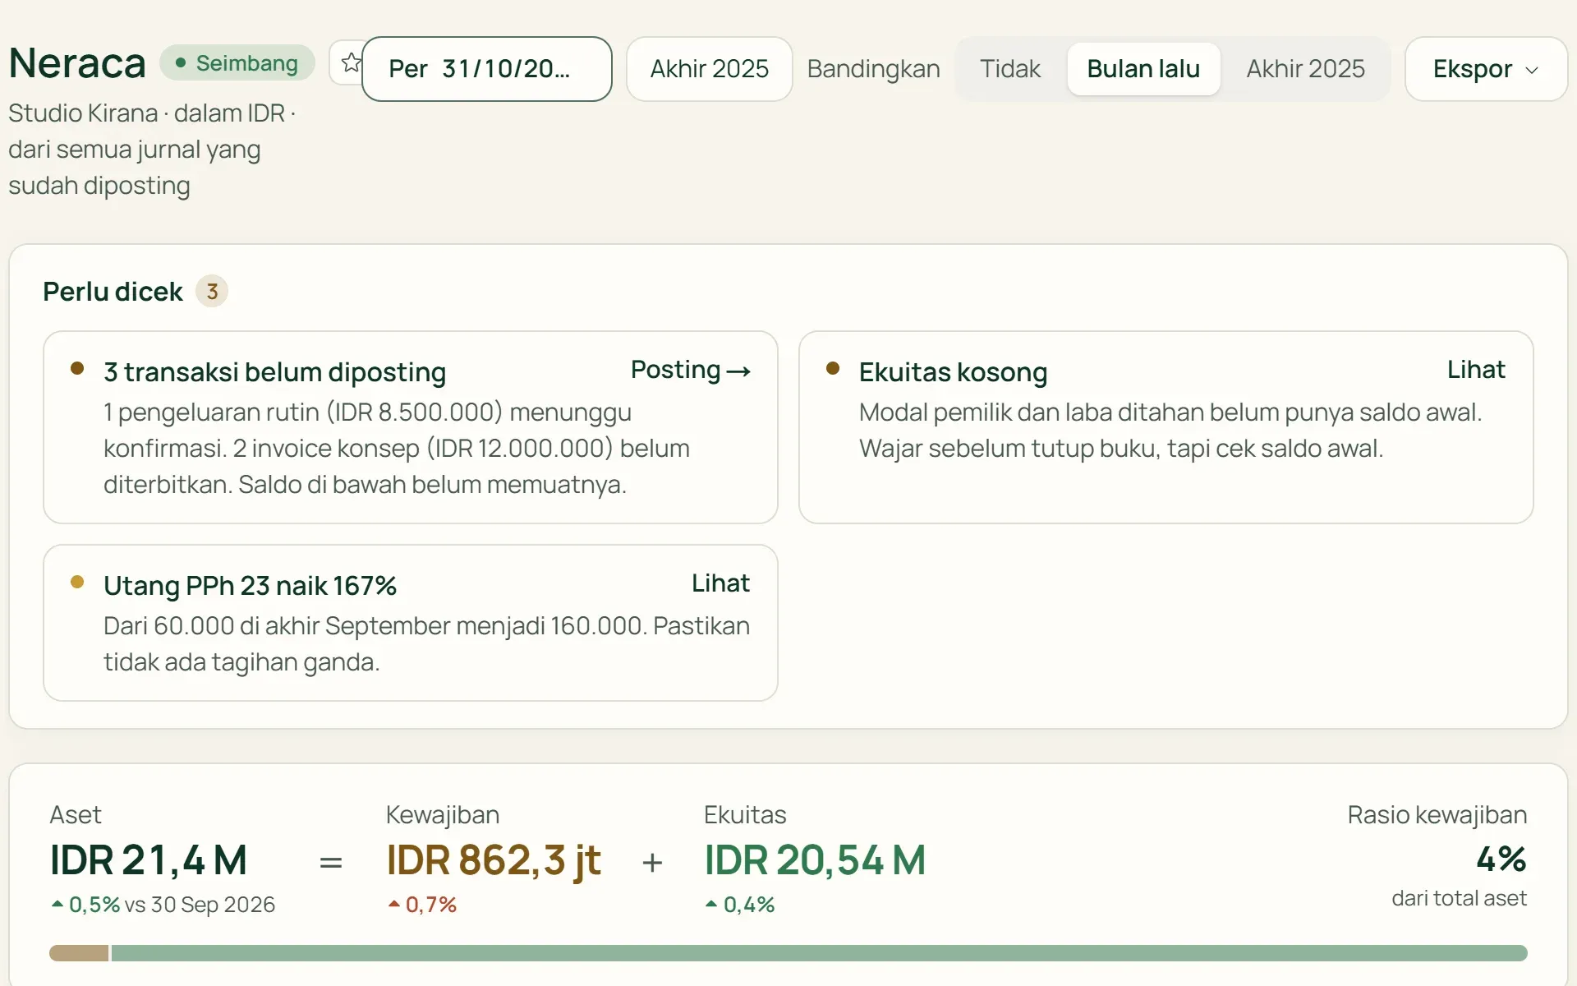Click the Neraca page title
The height and width of the screenshot is (986, 1577).
click(77, 63)
